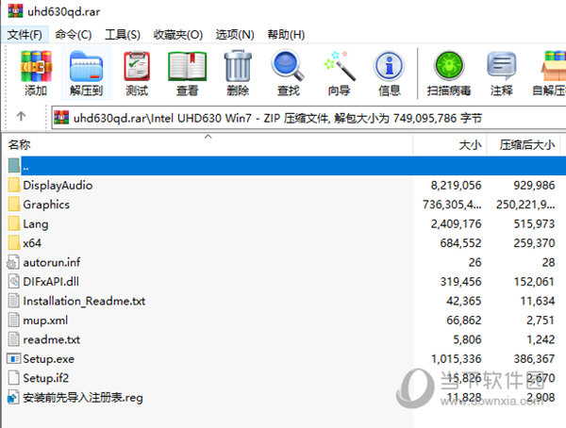
Task: Open the File menu (文件)
Action: 25,35
